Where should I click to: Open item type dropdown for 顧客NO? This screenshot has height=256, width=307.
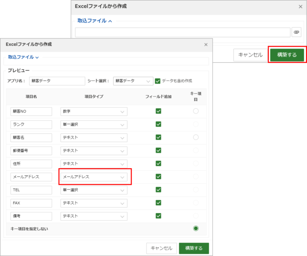pos(94,111)
